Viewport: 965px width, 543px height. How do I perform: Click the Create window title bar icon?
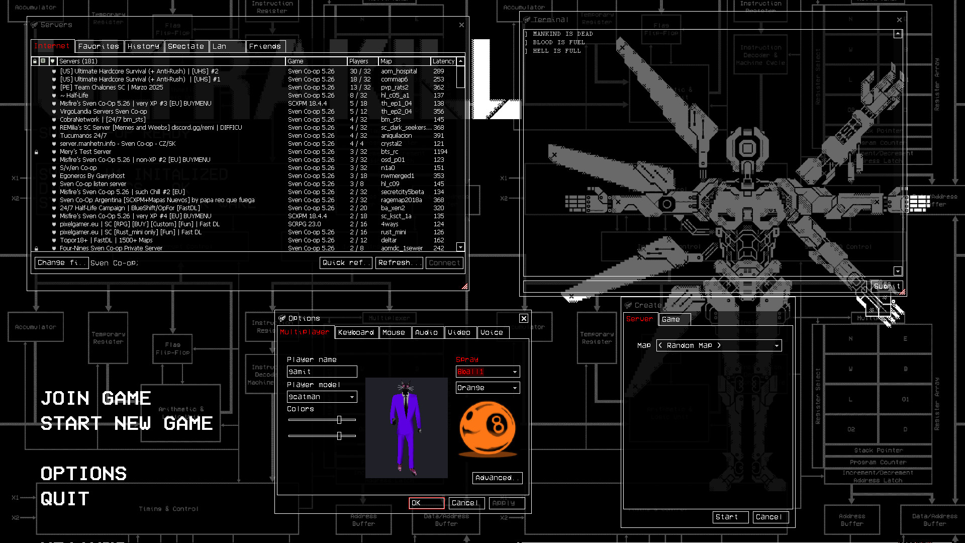[628, 305]
